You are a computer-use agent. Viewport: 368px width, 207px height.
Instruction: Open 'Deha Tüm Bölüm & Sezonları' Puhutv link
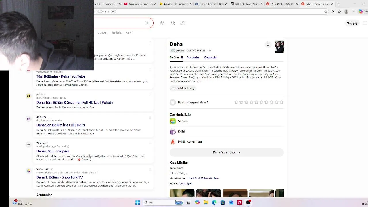pos(74,103)
